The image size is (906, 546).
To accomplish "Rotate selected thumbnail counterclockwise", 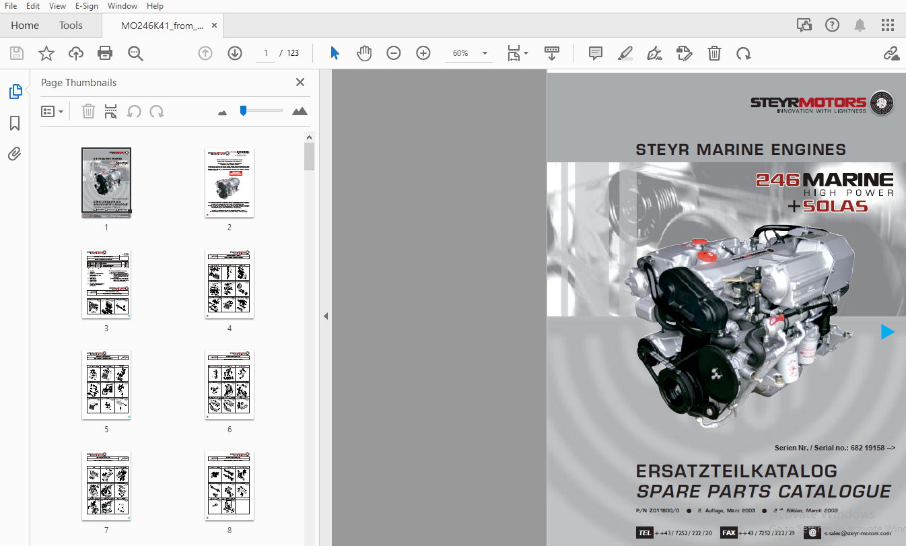I will (x=135, y=111).
